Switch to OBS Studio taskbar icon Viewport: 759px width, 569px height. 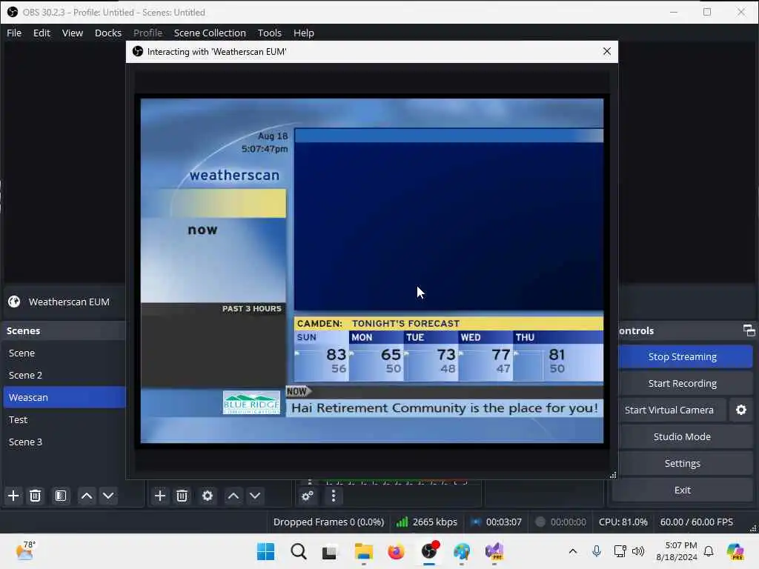coord(429,551)
